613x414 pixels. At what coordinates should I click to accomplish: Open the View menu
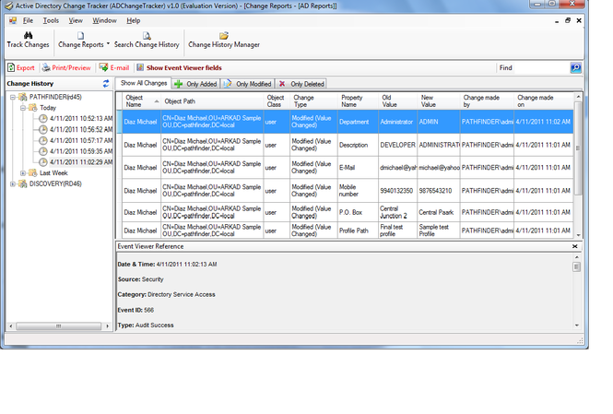pyautogui.click(x=76, y=20)
